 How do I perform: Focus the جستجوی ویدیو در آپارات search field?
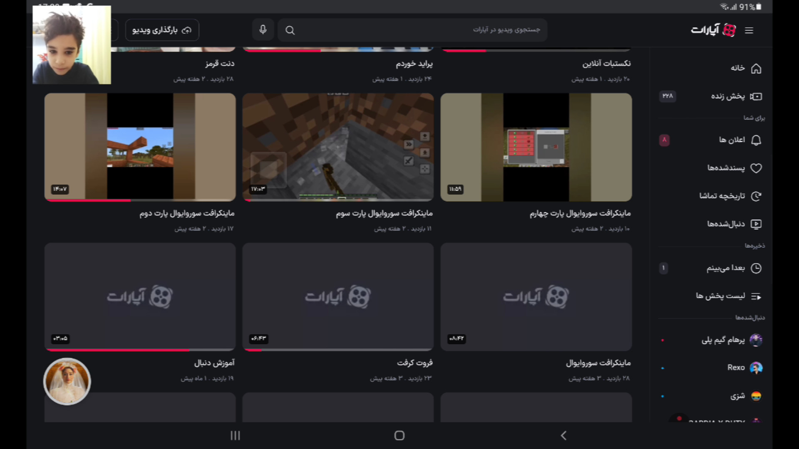click(412, 30)
